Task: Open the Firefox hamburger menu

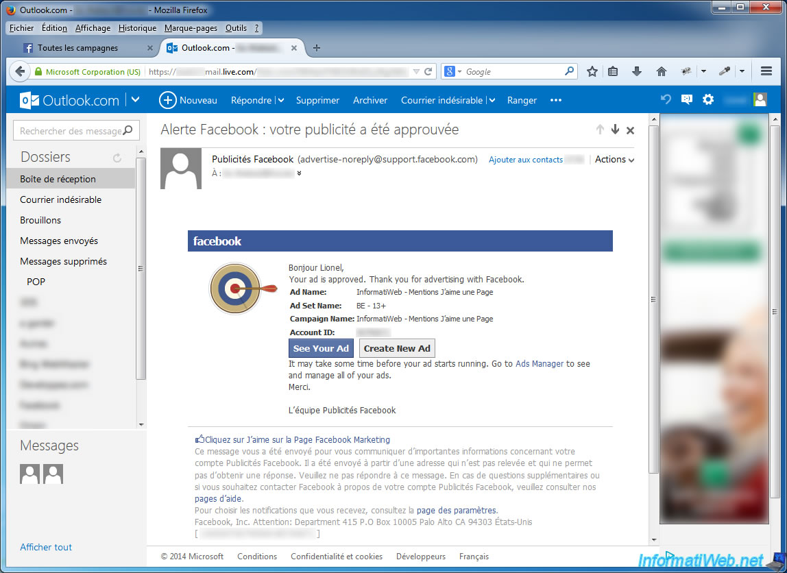Action: coord(766,71)
